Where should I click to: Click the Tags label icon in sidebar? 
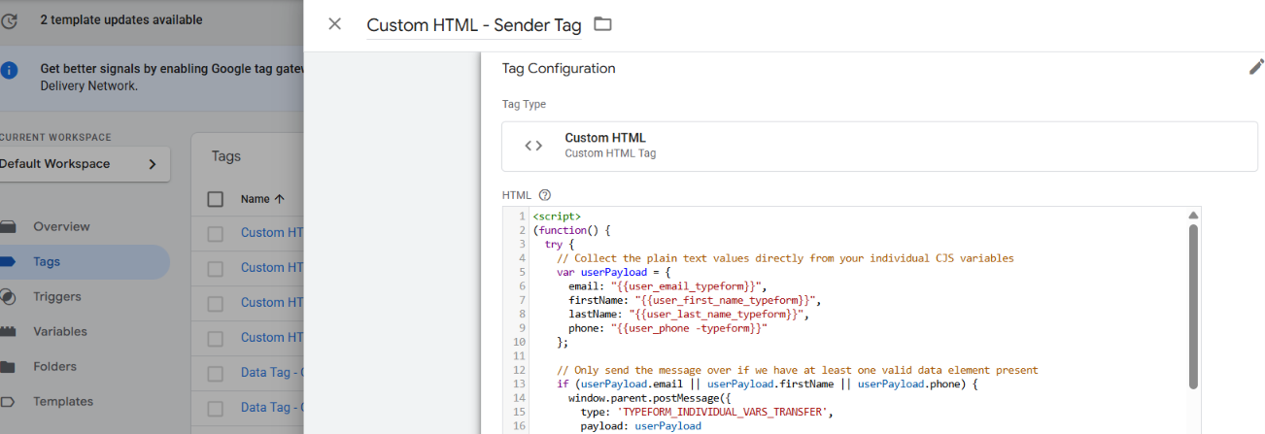[x=8, y=261]
